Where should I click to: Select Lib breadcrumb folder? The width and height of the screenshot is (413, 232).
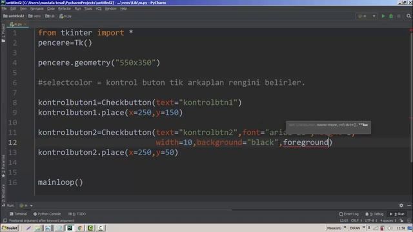point(50,16)
